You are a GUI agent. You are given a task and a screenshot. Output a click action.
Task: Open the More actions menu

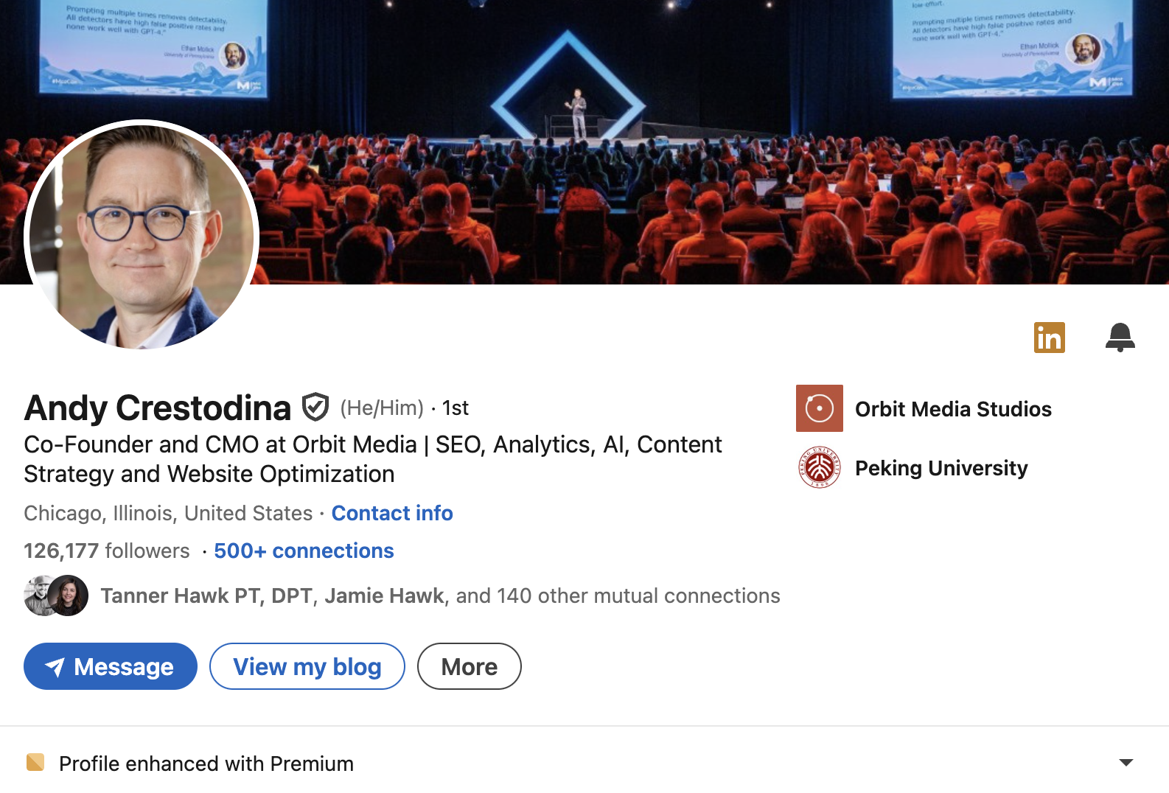pyautogui.click(x=469, y=666)
